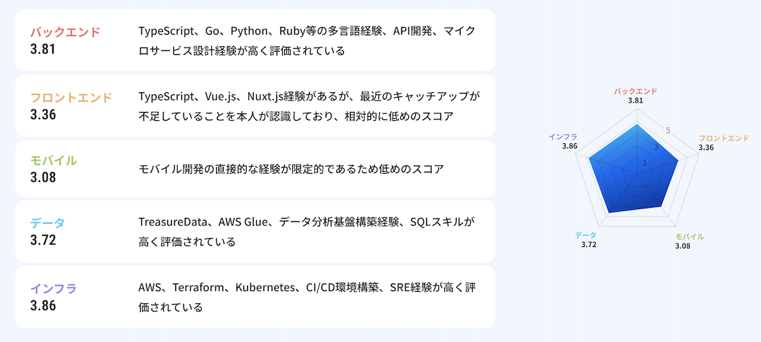Click the 3.36 score in フロントエンド card
Viewport: 761px width, 342px height.
[43, 115]
